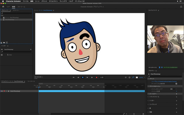
Task: Switch to the ストリーム workspace tab
Action: [21, 6]
